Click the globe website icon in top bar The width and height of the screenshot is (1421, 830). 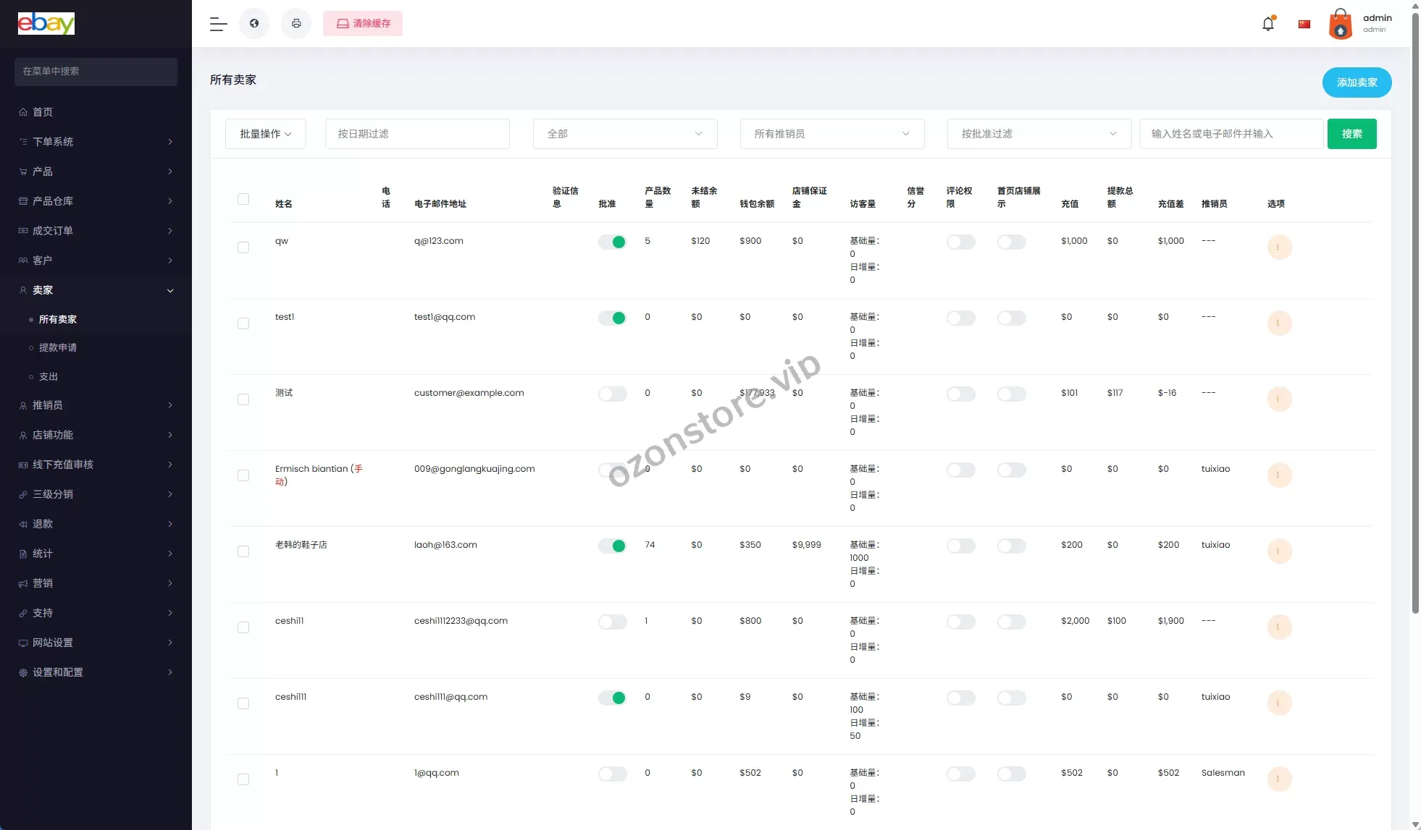click(x=254, y=24)
